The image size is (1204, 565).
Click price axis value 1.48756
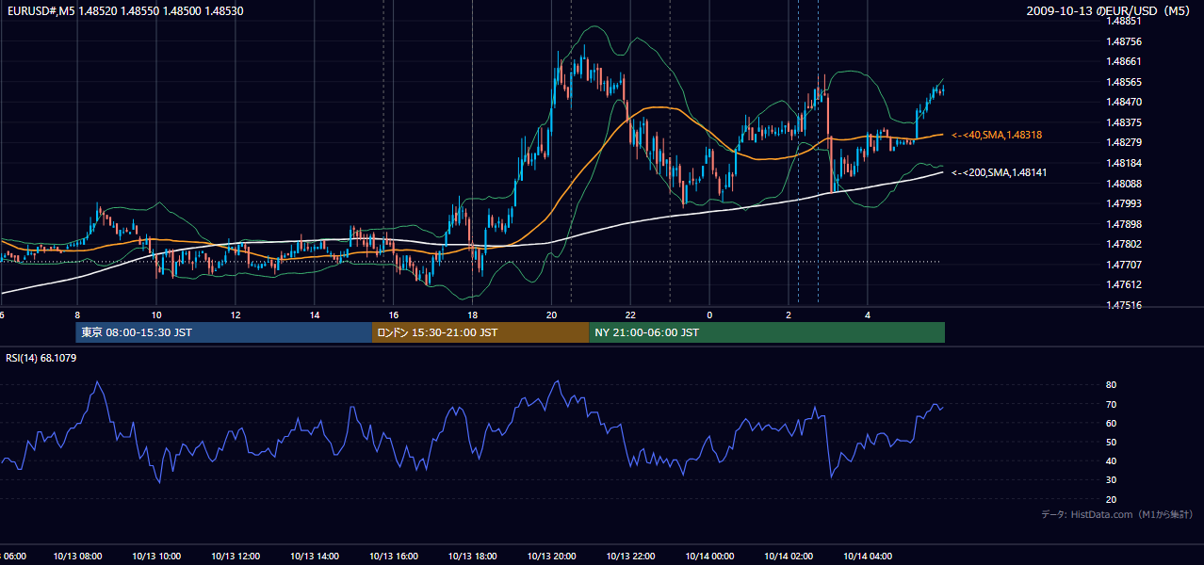(x=1124, y=41)
